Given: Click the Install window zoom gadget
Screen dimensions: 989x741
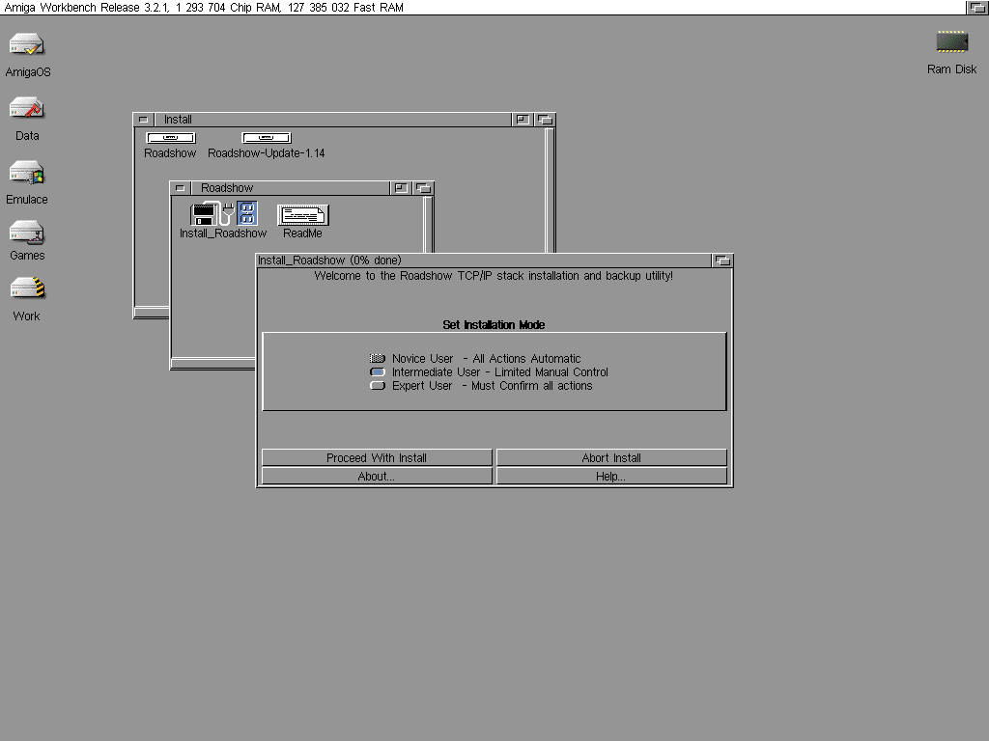Looking at the screenshot, I should 523,120.
